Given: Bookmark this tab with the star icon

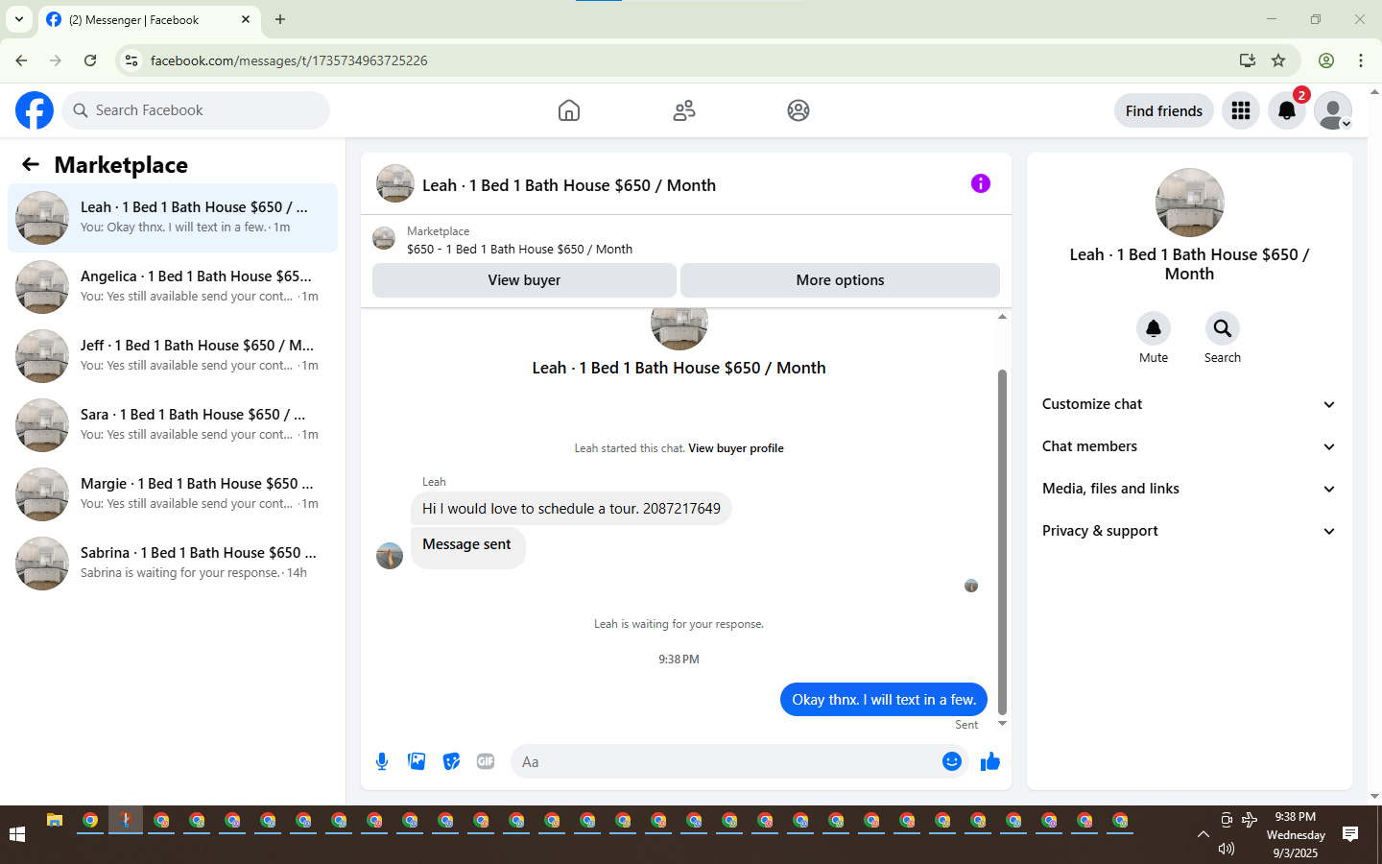Looking at the screenshot, I should click(1278, 60).
